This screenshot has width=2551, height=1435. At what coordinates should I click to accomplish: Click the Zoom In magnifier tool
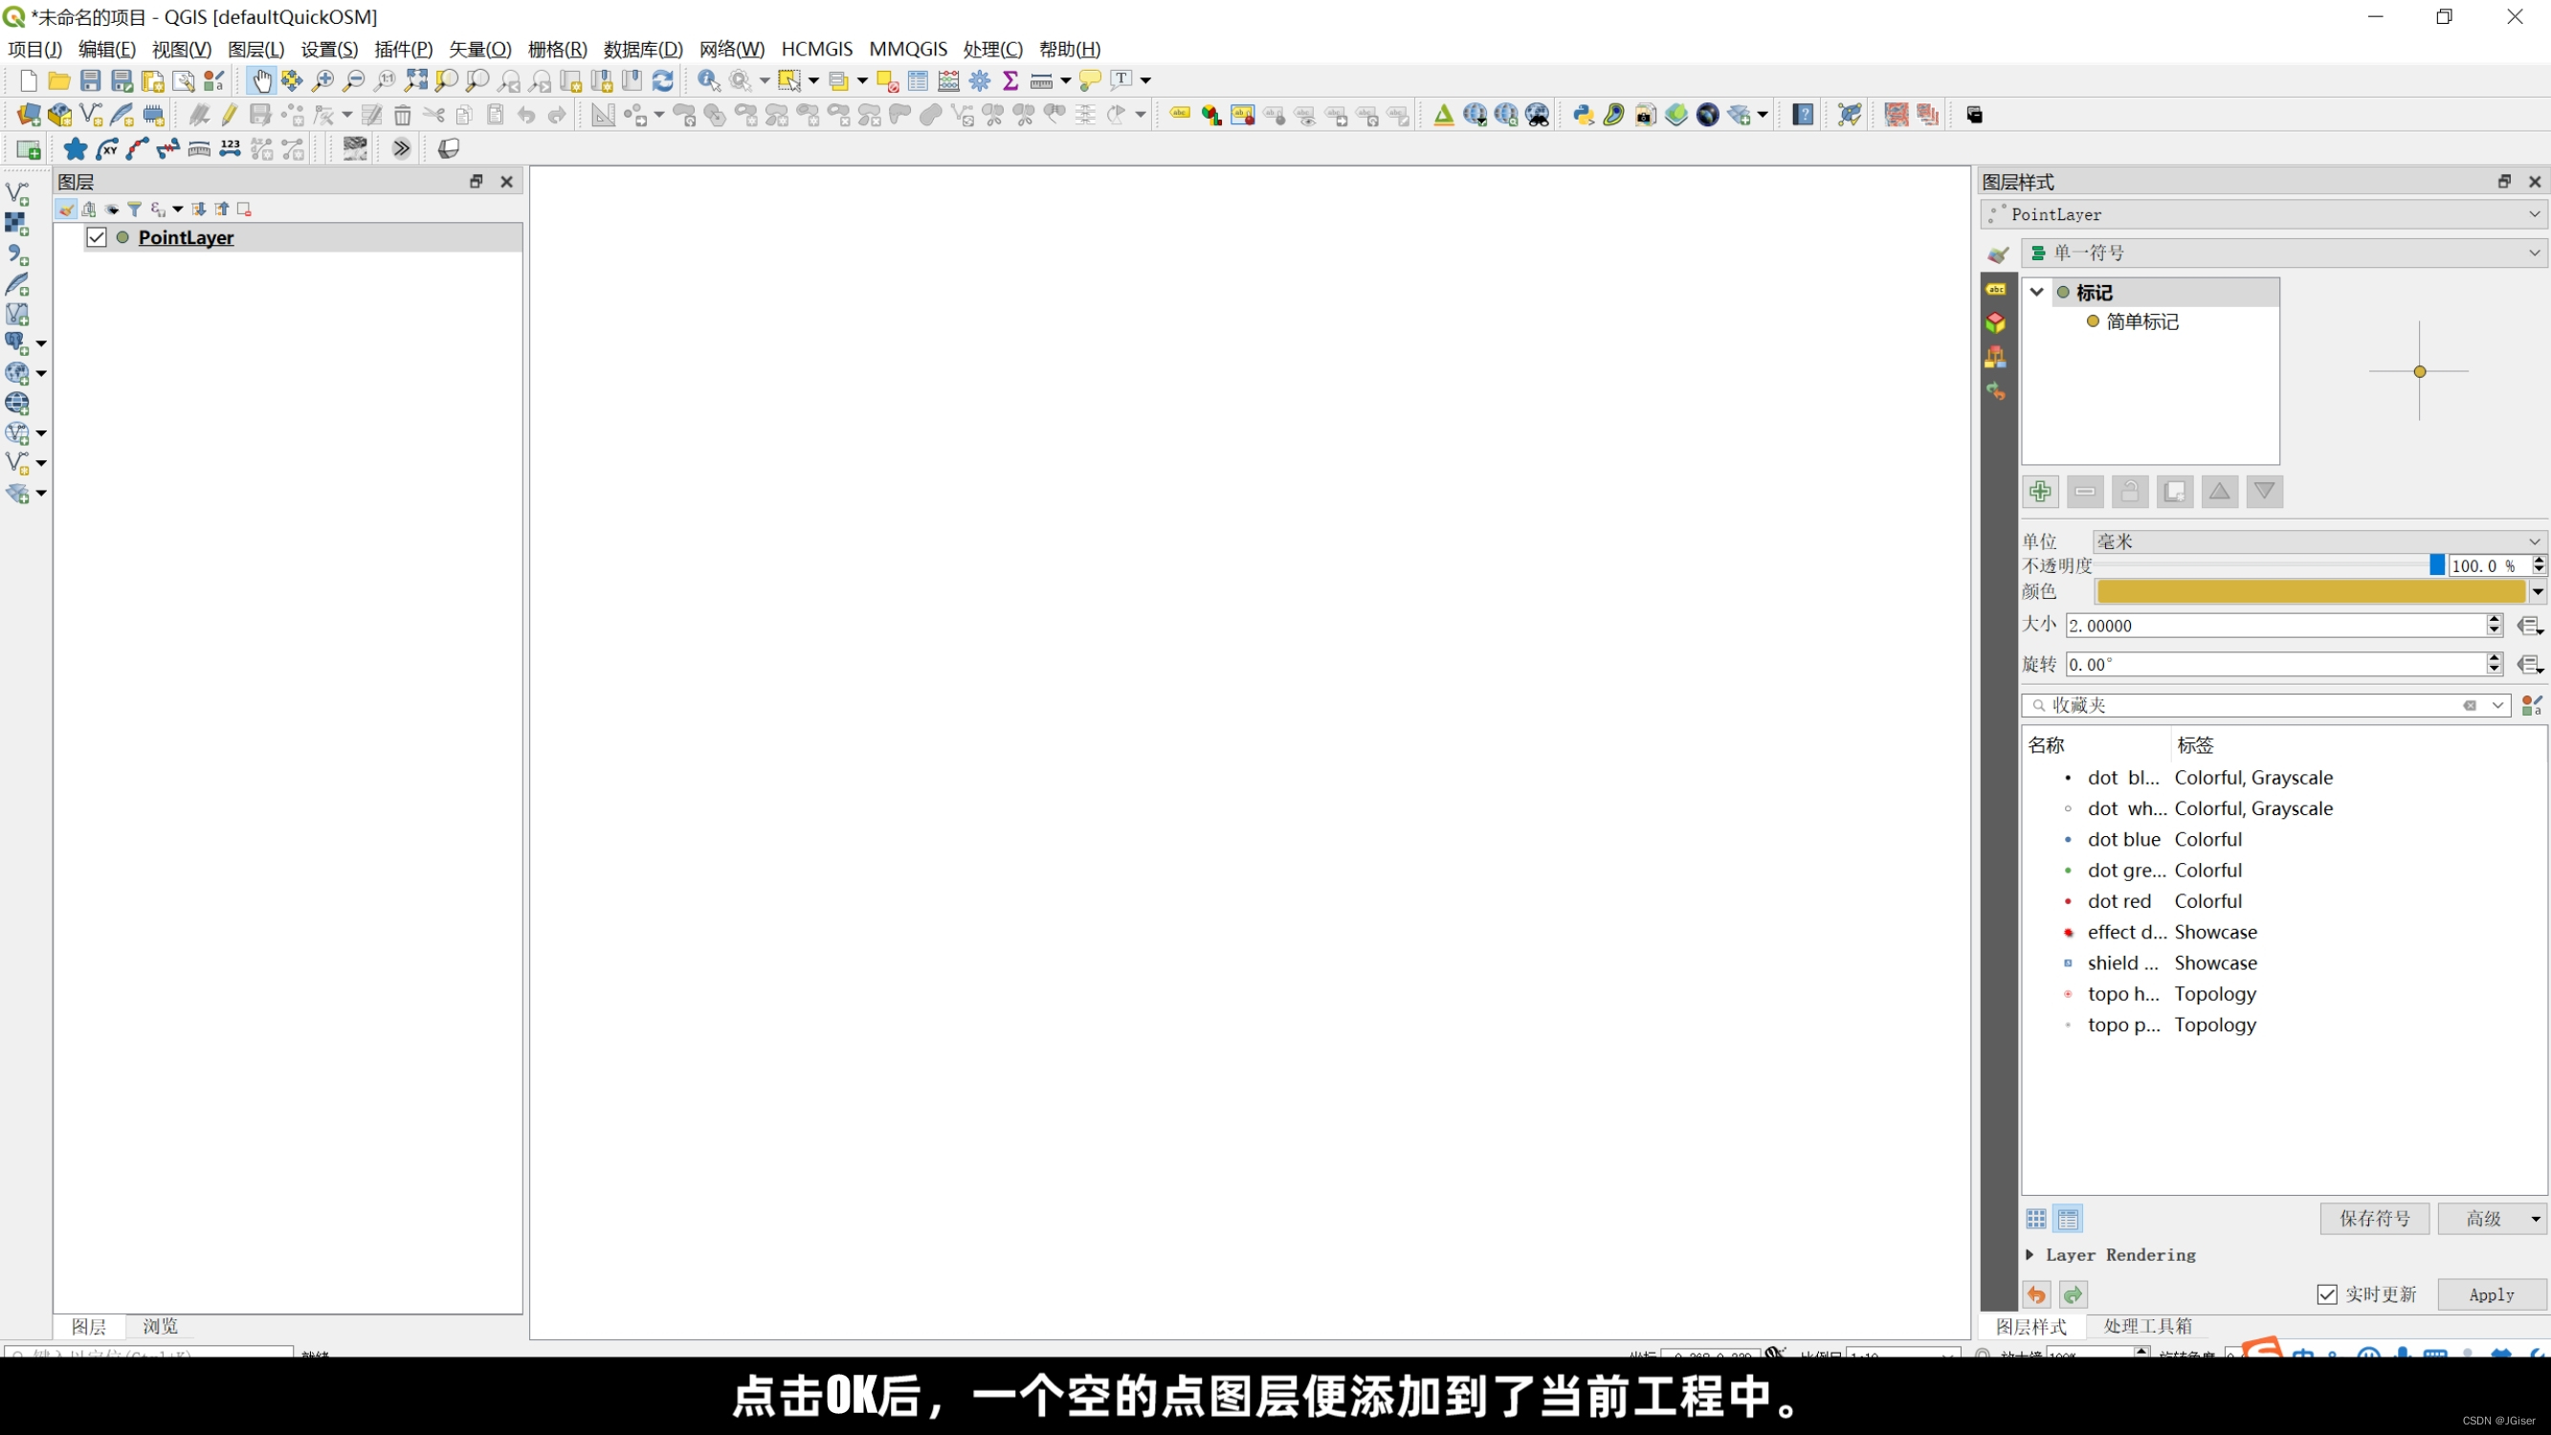click(x=322, y=80)
